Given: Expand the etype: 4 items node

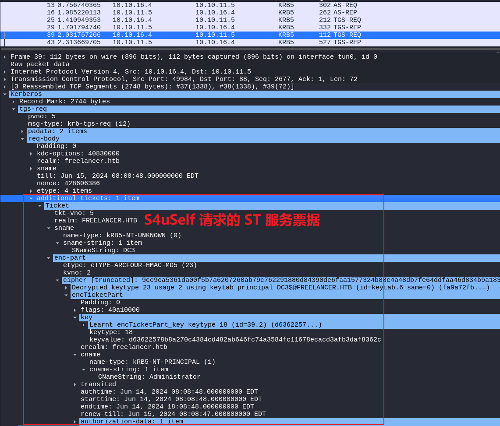Looking at the screenshot, I should tap(31, 191).
